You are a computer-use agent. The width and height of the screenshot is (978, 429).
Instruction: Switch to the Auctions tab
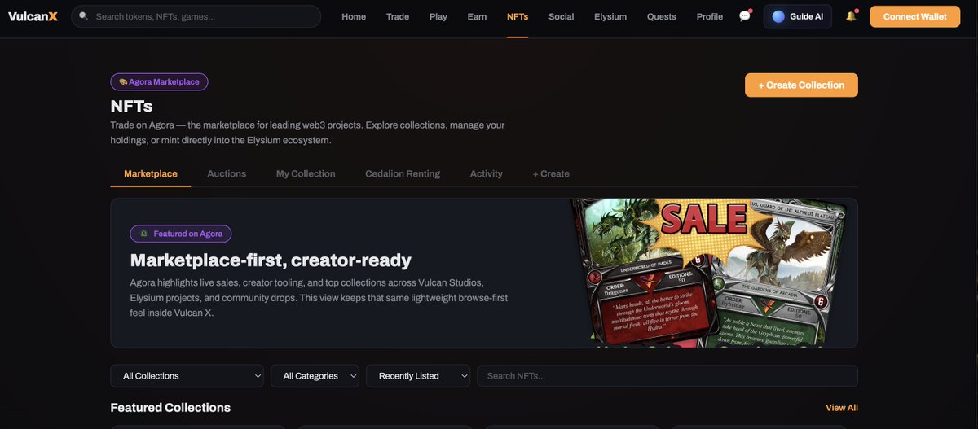click(x=227, y=173)
